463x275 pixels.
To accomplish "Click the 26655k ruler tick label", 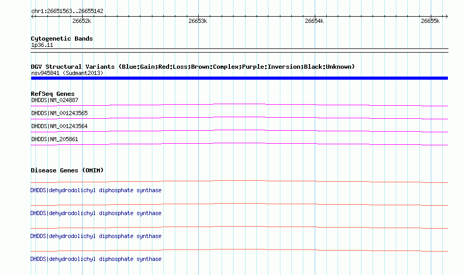I will [x=430, y=21].
